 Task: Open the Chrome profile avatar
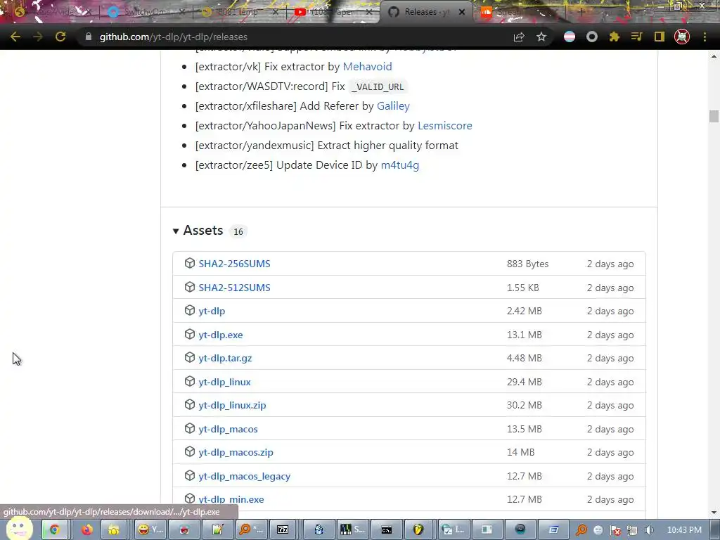click(682, 37)
